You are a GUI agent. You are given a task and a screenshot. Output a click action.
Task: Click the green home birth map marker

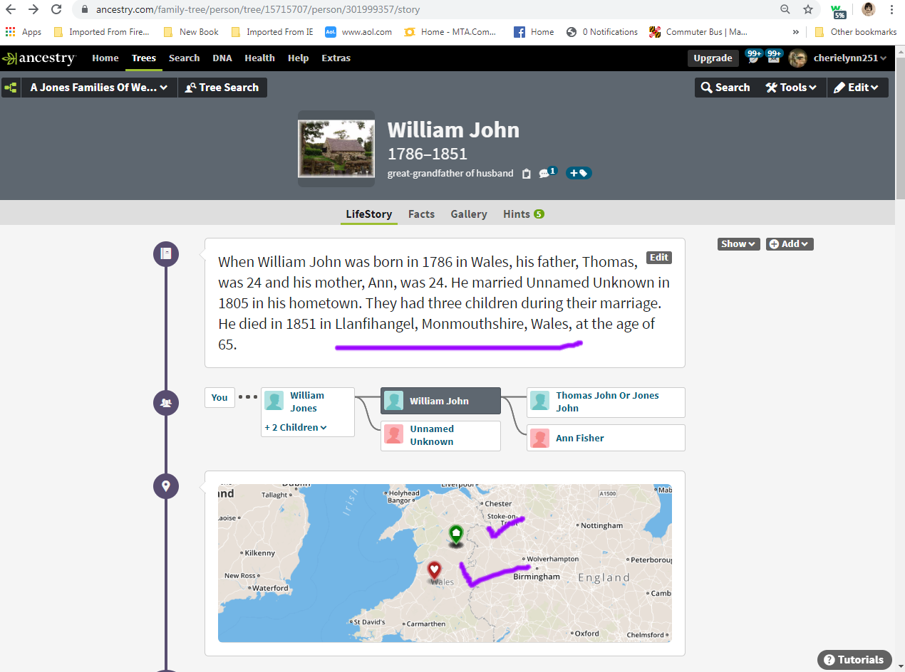coord(455,533)
